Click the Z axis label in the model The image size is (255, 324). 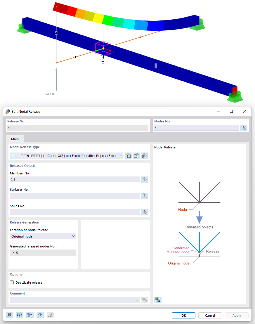click(x=103, y=63)
